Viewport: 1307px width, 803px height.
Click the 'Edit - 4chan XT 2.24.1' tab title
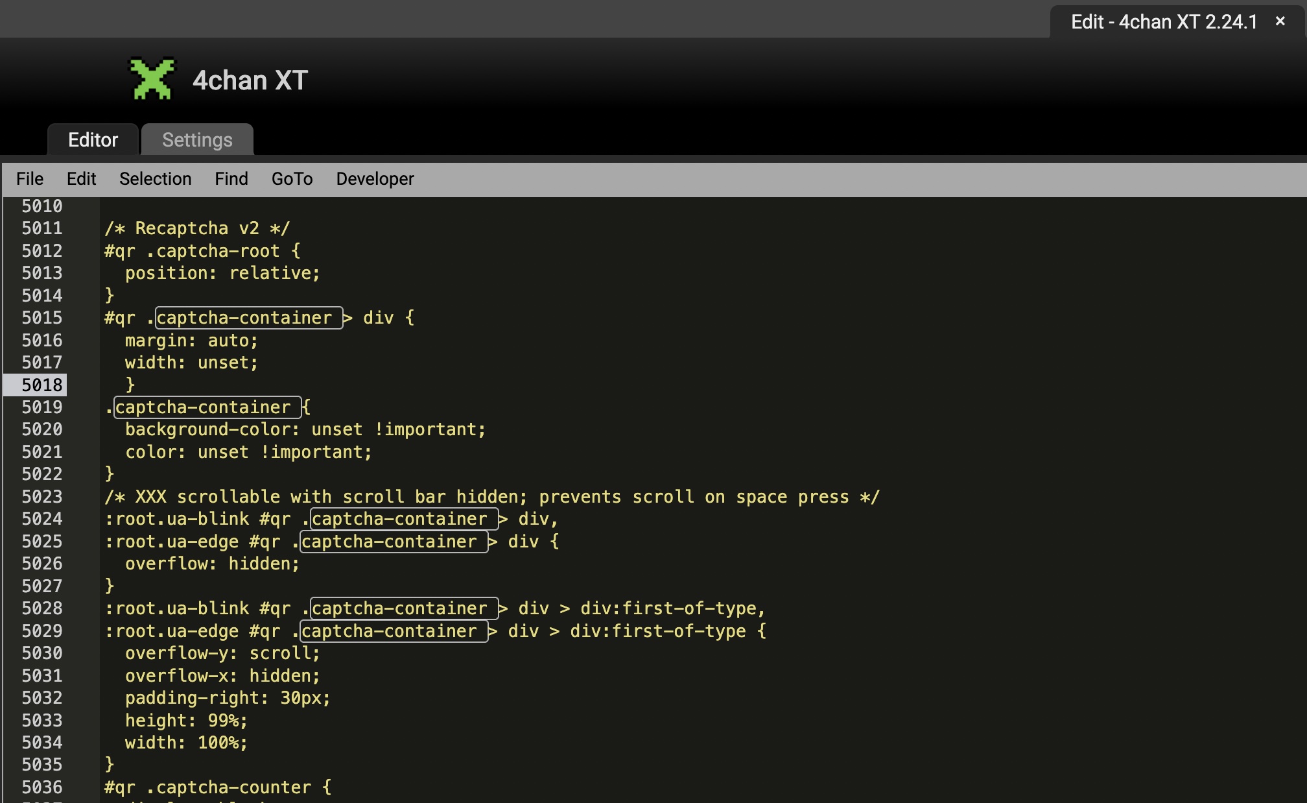1163,22
